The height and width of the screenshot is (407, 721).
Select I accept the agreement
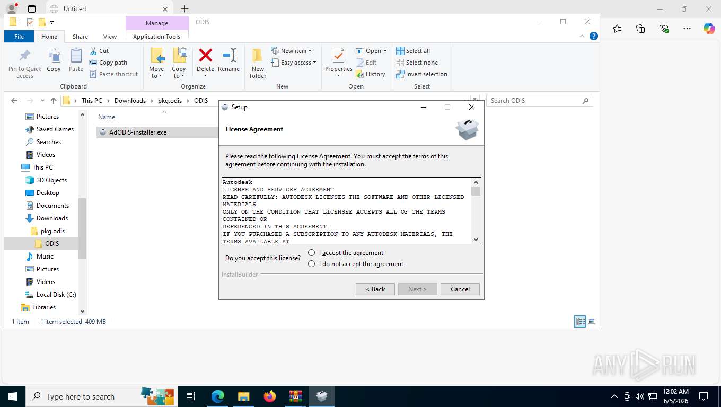(x=346, y=253)
